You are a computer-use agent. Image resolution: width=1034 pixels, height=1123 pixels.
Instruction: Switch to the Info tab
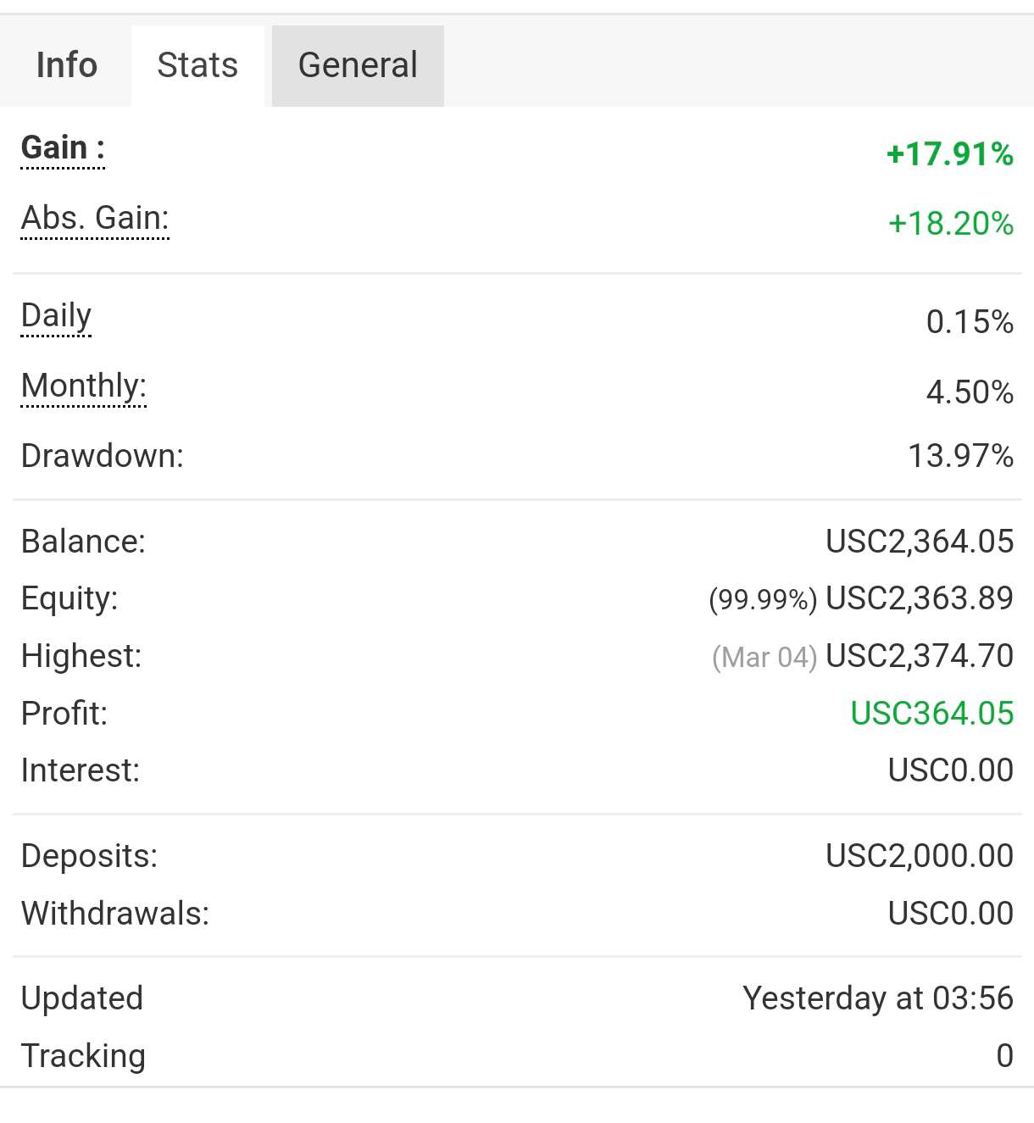(x=66, y=65)
